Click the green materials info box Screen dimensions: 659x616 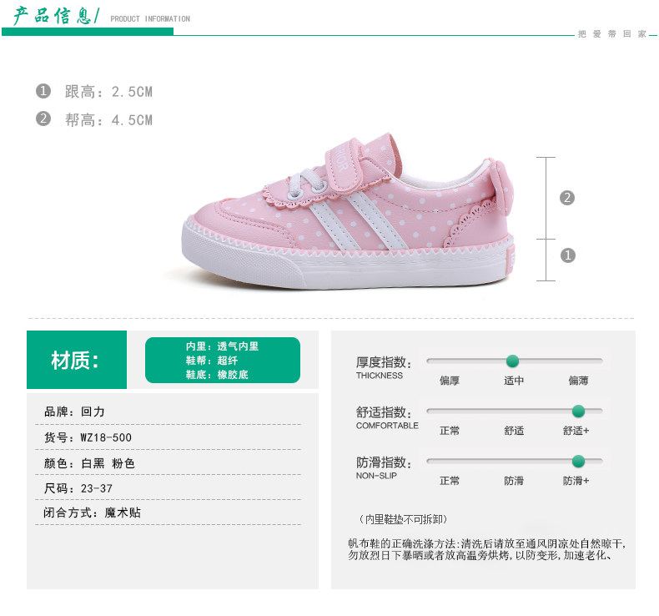[223, 360]
